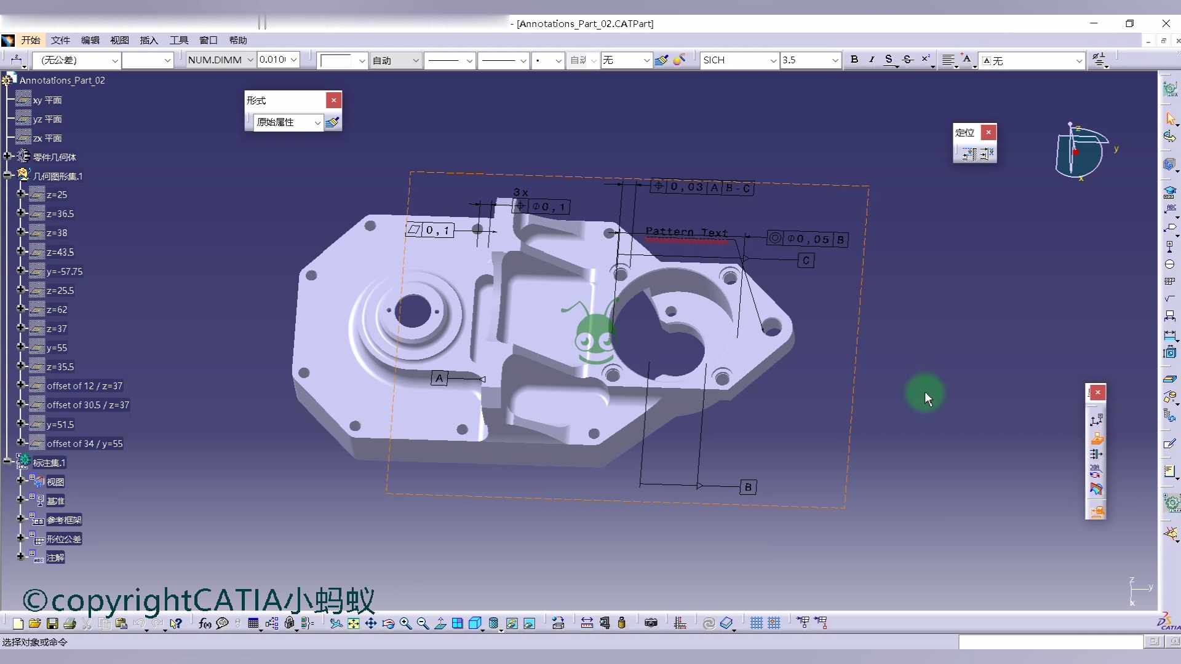Open the Rotate view tool
Viewport: 1181px width, 664px height.
tap(388, 623)
